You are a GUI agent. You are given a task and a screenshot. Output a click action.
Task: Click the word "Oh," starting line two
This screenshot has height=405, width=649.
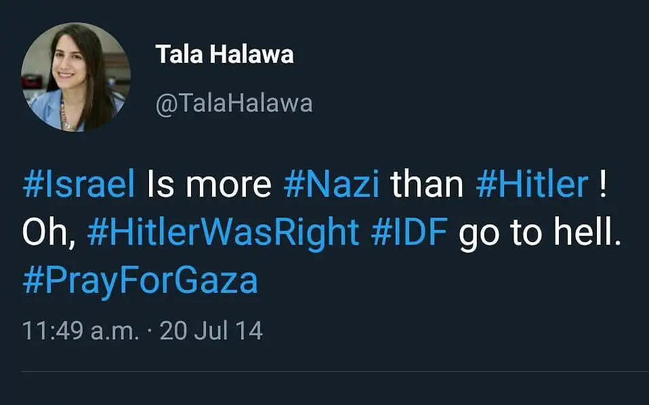[x=49, y=233]
